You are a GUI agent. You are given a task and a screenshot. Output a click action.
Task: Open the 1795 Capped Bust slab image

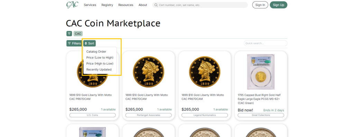coord(261,72)
